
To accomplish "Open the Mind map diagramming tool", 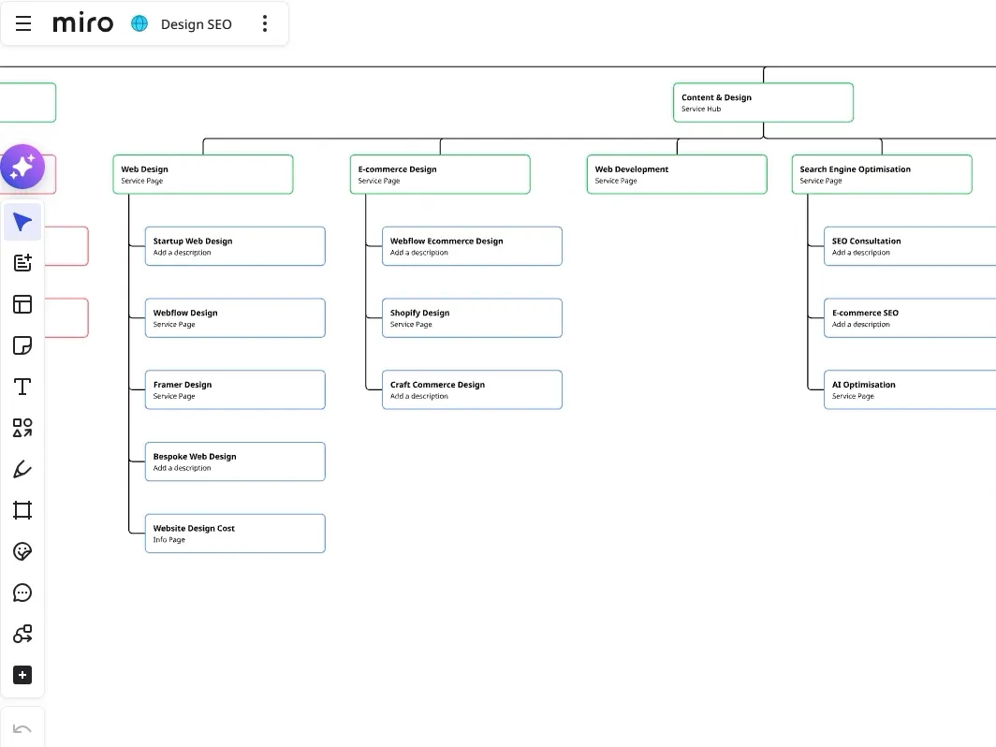I will 22,634.
